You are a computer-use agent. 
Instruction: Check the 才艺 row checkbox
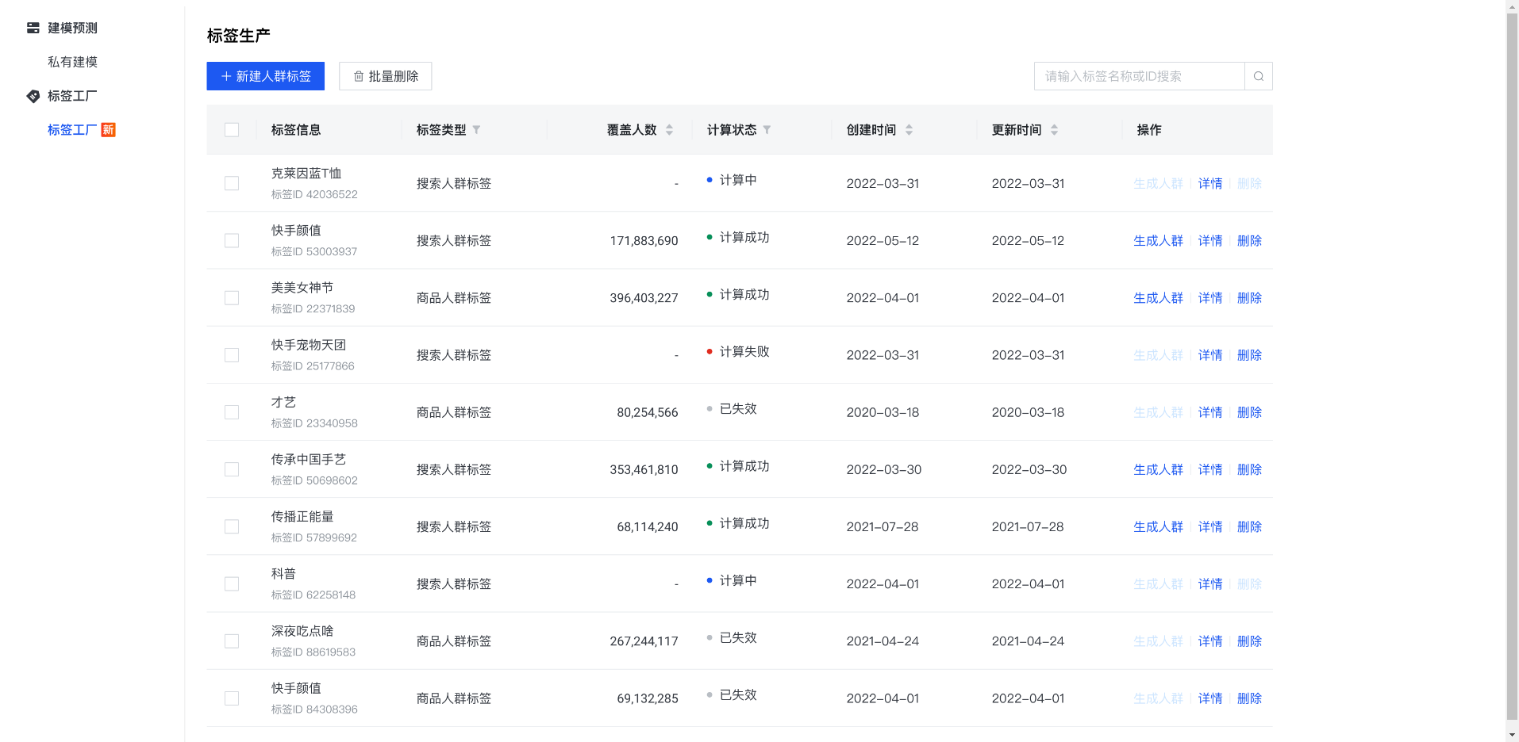pyautogui.click(x=232, y=412)
